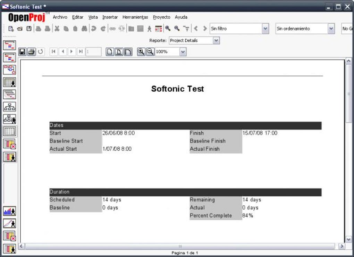Go to the last report page
354x257 pixels.
click(81, 52)
